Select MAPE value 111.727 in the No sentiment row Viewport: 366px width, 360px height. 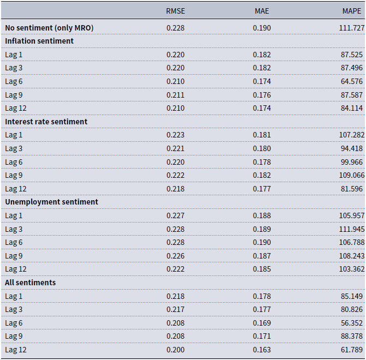point(351,28)
